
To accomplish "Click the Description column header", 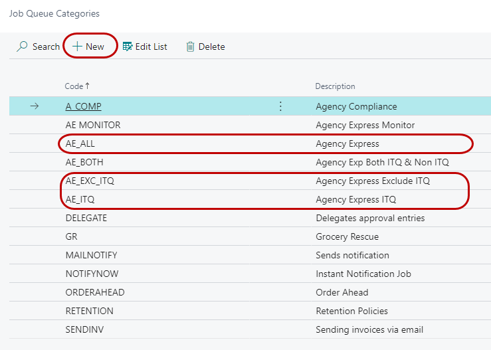I will point(335,86).
